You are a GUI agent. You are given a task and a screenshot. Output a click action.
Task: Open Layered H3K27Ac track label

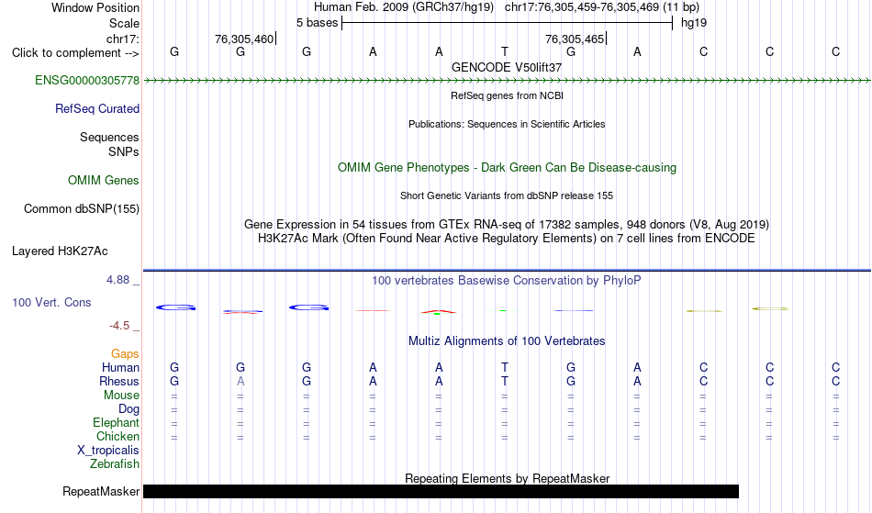point(60,251)
